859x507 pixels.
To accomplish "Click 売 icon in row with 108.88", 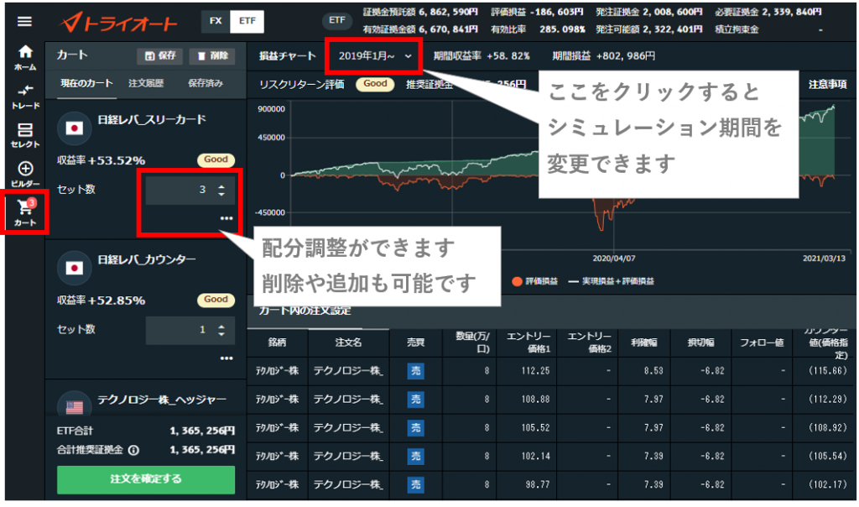I will click(416, 400).
